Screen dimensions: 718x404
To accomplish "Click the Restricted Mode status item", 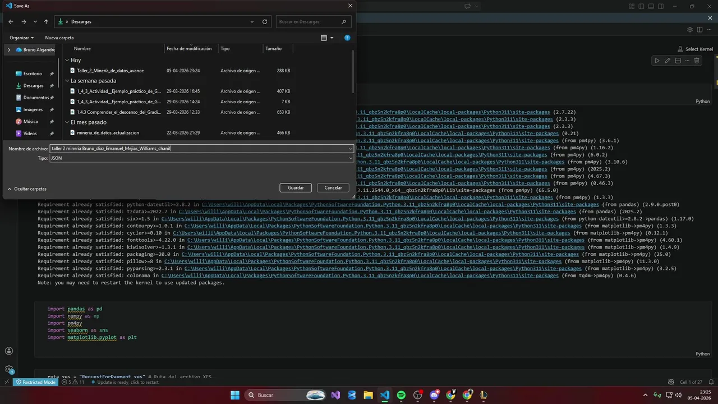I will tap(35, 382).
